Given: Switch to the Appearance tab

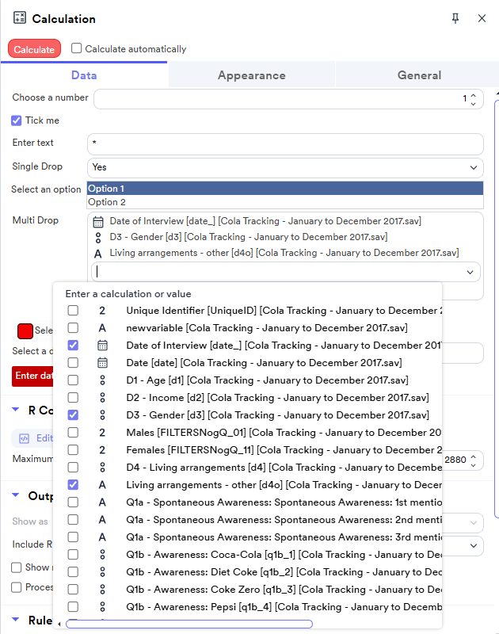Looking at the screenshot, I should click(251, 75).
